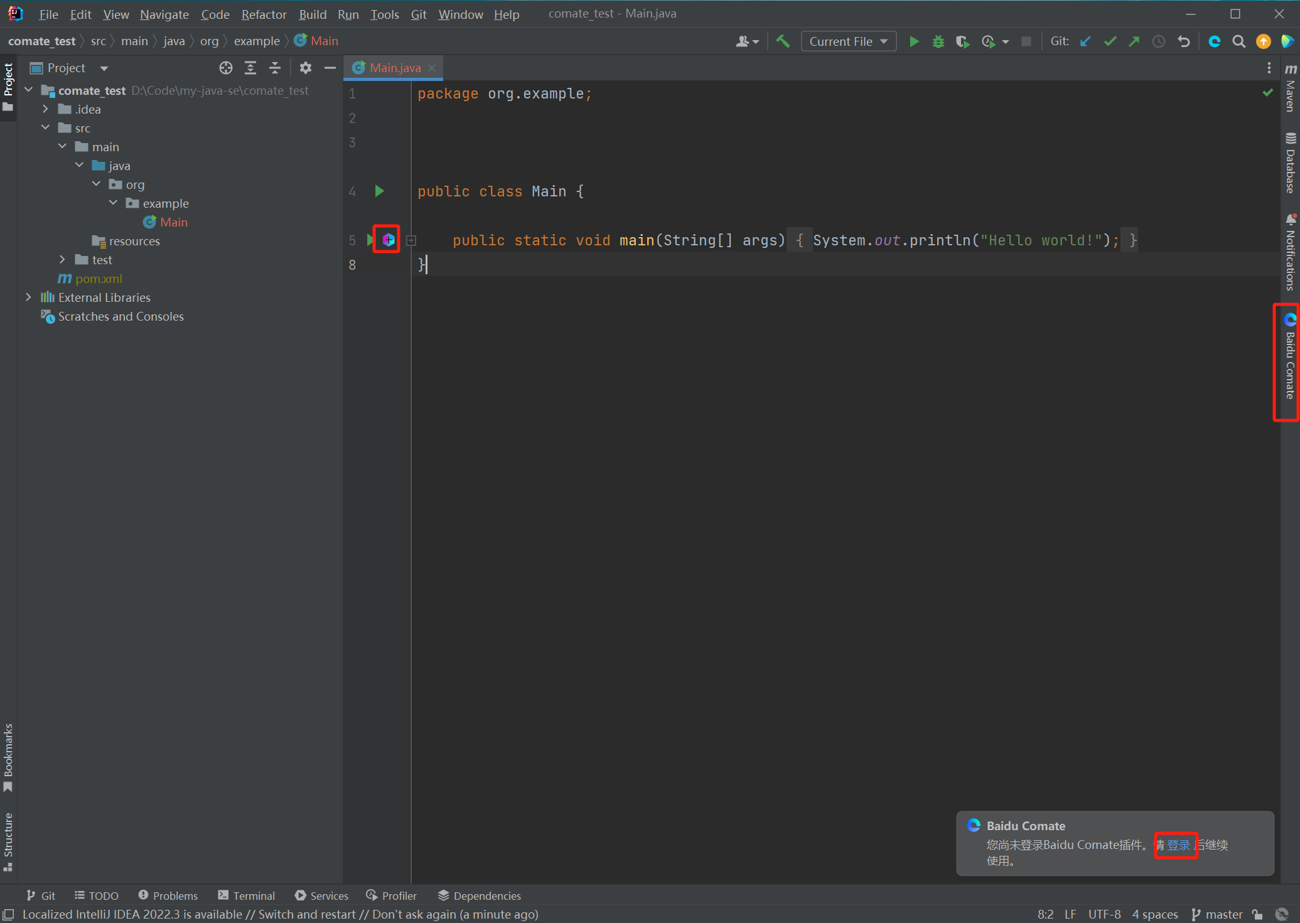Run the current file with green play button
1300x923 pixels.
[x=914, y=41]
